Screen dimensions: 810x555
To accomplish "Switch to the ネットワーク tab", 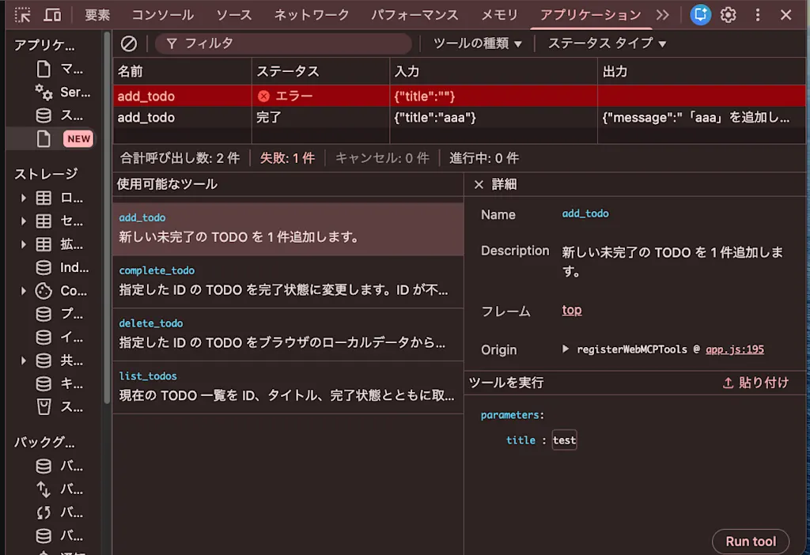I will tap(312, 15).
